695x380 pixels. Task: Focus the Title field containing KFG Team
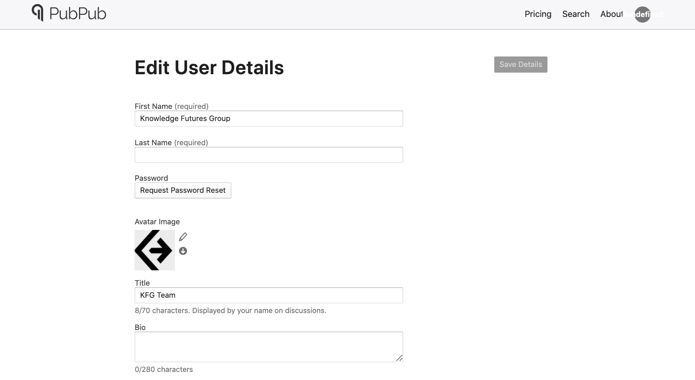pos(268,295)
